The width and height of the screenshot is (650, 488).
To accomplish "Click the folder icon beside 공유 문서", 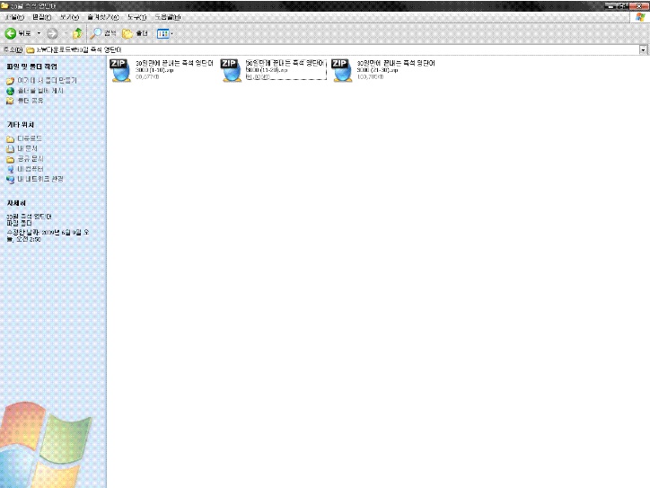I will pyautogui.click(x=10, y=159).
